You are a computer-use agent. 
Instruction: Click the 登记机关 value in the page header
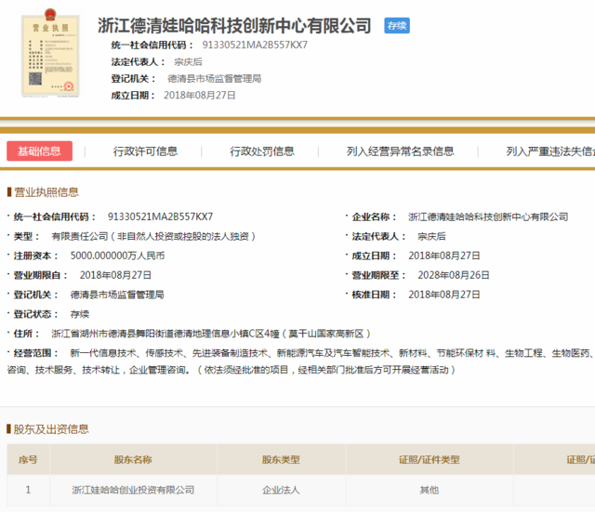pos(214,78)
